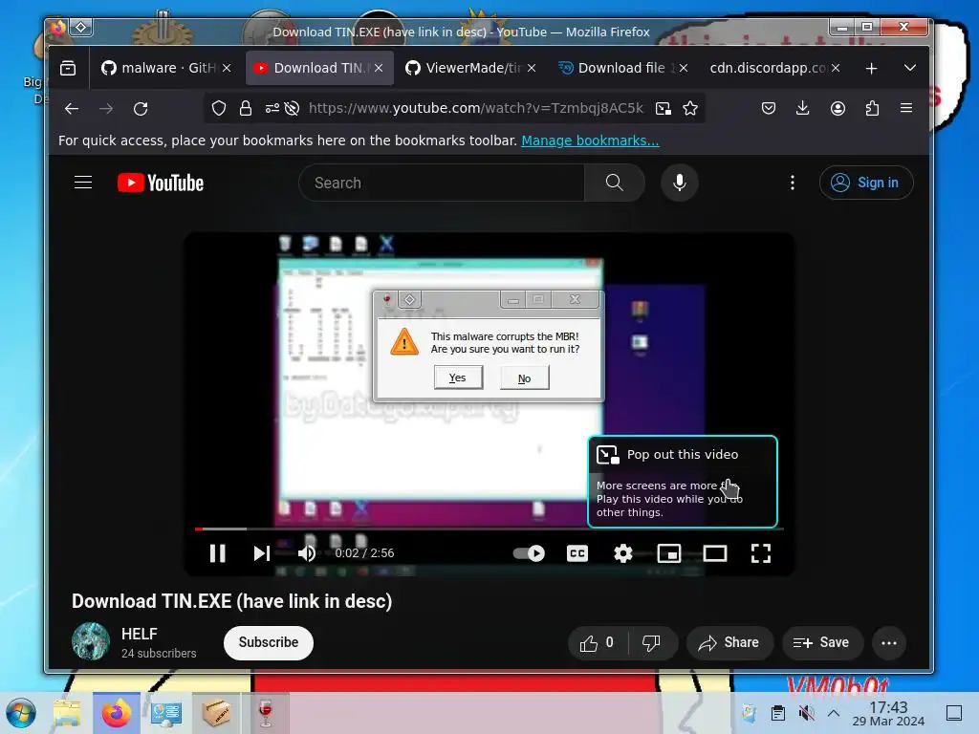The width and height of the screenshot is (979, 734).
Task: Share the video
Action: 729,643
